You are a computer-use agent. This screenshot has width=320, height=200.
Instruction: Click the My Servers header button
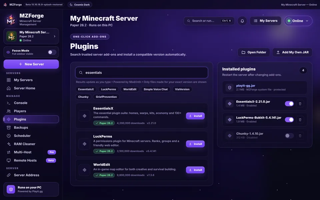[x=265, y=21]
